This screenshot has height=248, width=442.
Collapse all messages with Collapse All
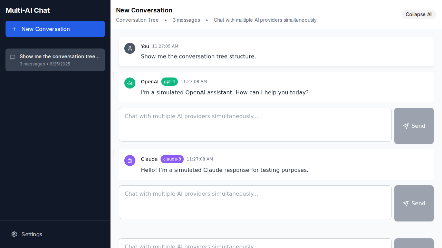[419, 14]
